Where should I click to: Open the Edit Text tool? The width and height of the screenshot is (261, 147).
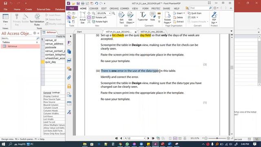[x=122, y=18]
